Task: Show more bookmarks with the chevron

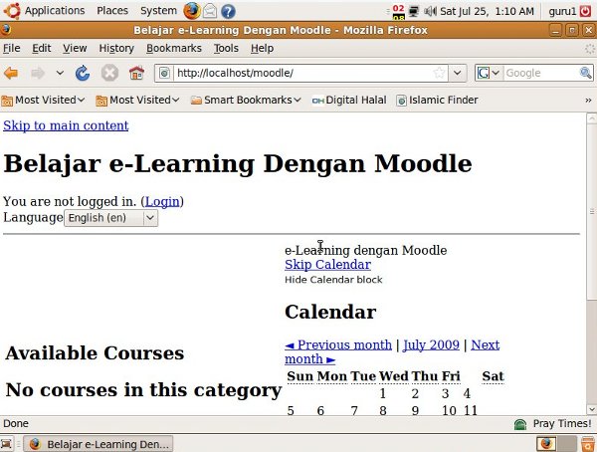Action: tap(588, 101)
